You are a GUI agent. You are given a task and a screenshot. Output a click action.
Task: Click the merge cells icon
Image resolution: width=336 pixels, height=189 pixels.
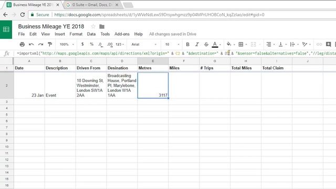pos(253,44)
